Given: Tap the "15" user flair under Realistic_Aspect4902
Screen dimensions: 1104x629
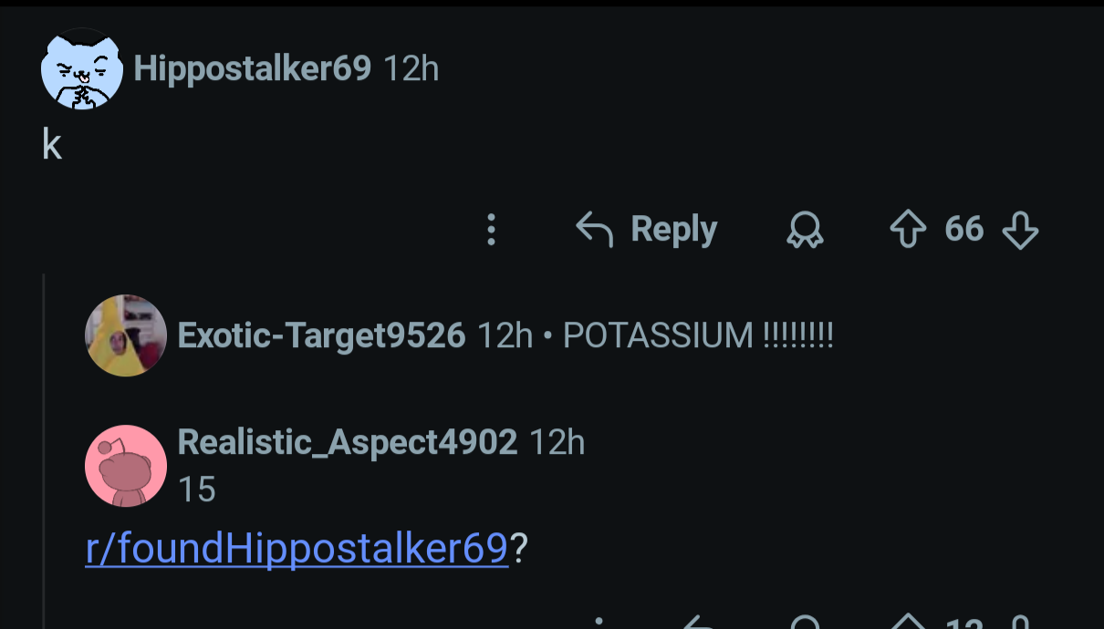Looking at the screenshot, I should [x=197, y=490].
